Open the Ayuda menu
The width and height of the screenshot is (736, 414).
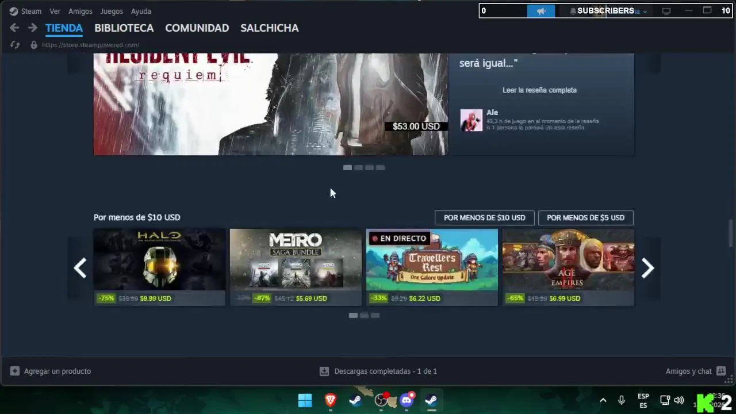[x=141, y=11]
